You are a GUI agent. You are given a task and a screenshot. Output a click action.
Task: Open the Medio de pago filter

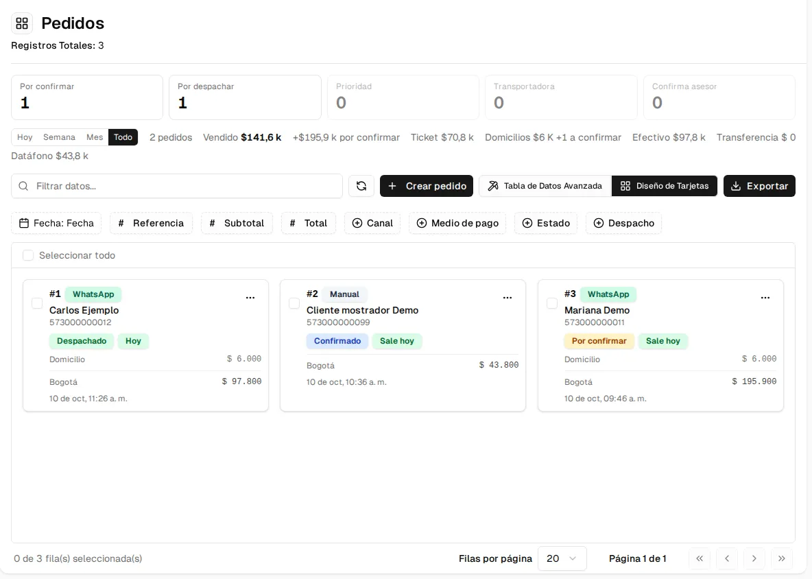point(457,223)
